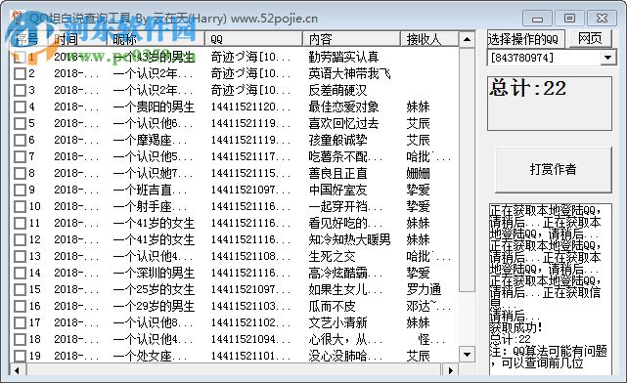This screenshot has height=383, width=627.
Task: Click the 总计:22 total display
Action: point(550,103)
